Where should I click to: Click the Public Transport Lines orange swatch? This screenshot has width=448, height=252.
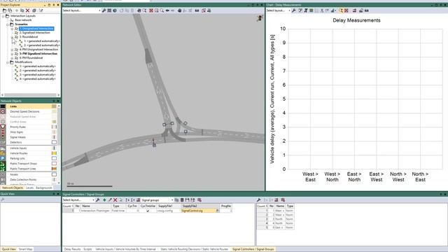[x=54, y=169]
